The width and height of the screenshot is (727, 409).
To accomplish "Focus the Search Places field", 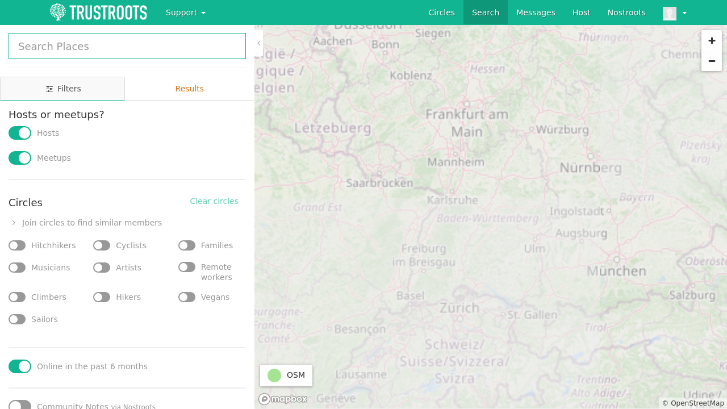I will point(127,46).
